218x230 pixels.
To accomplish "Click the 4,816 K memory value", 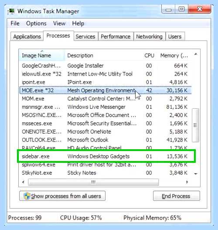I will 178,82.
